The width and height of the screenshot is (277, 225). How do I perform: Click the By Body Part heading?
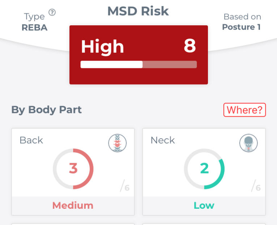click(47, 110)
